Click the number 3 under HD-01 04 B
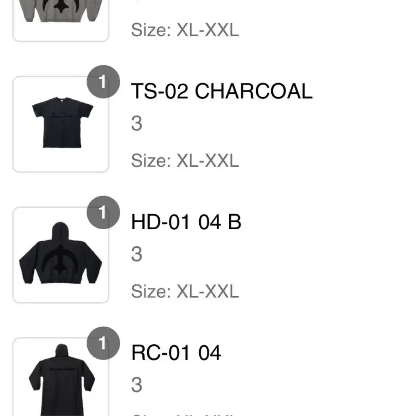The width and height of the screenshot is (416, 416). pos(137,254)
